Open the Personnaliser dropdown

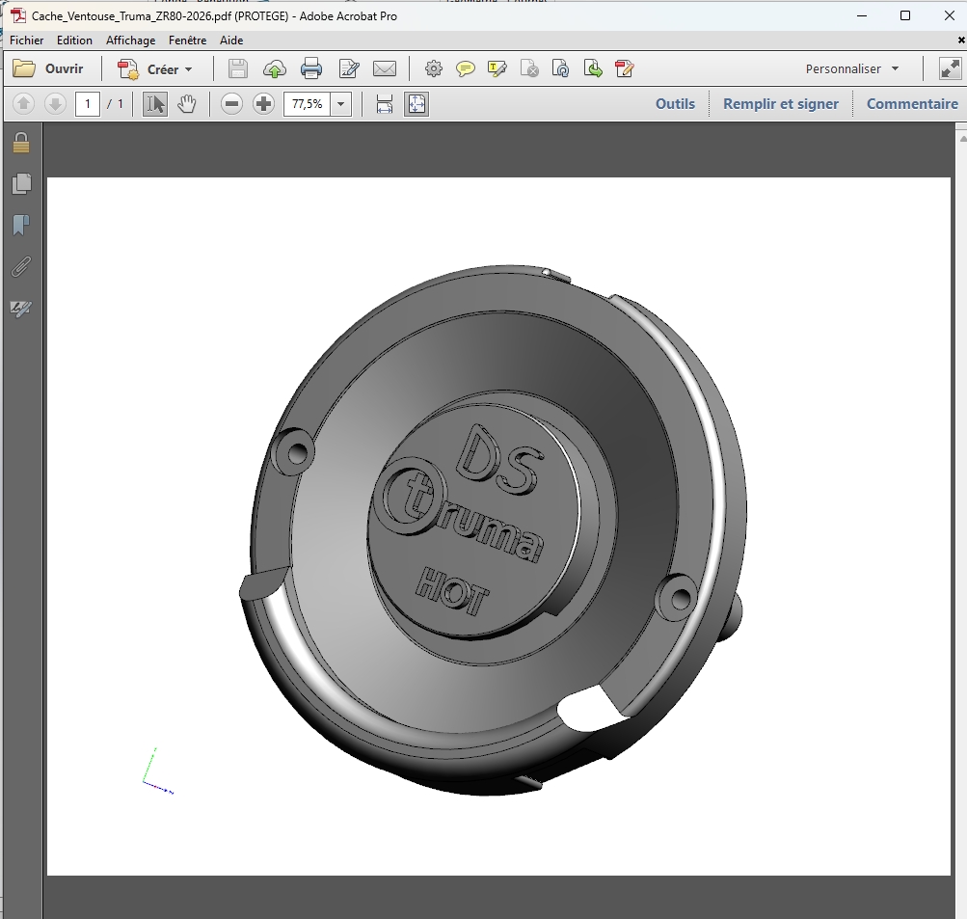pos(852,69)
